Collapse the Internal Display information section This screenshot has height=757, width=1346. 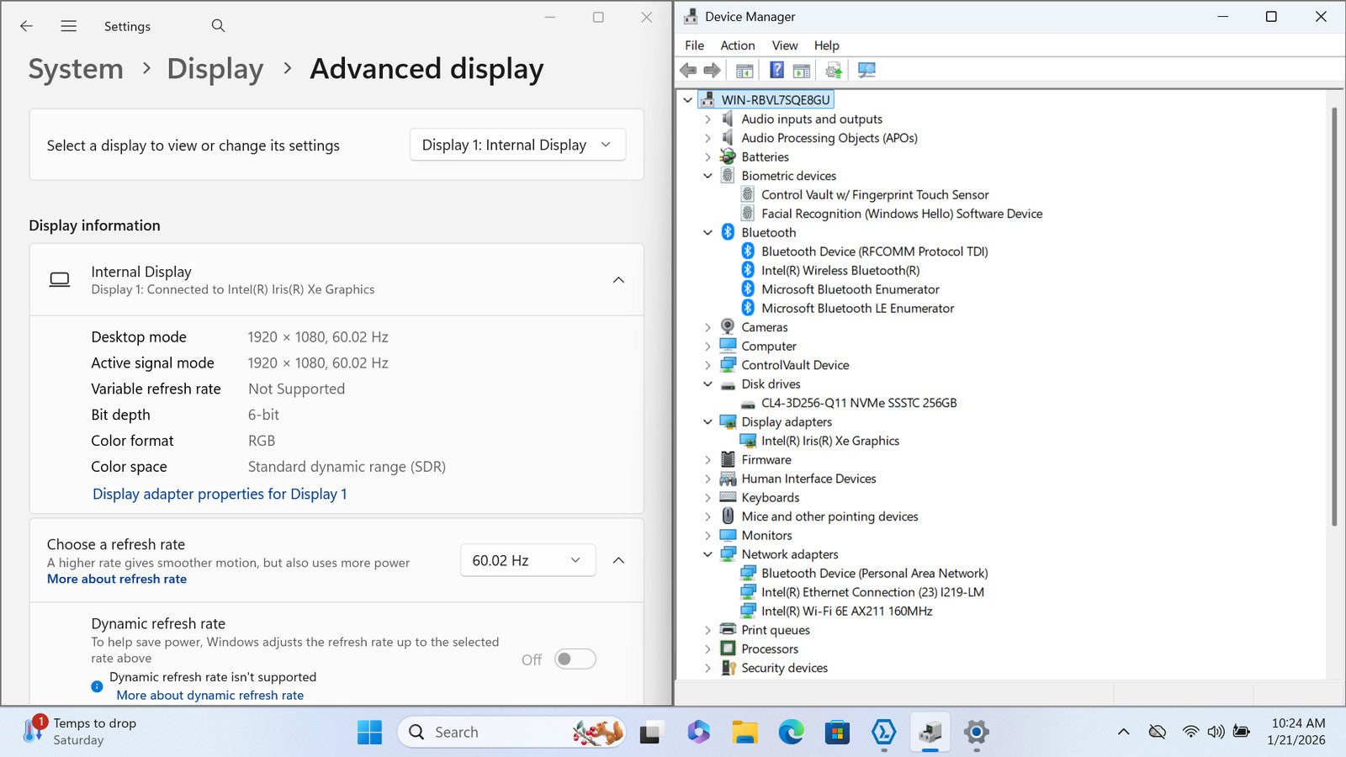tap(618, 280)
